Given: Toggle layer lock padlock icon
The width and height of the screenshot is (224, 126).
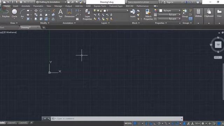Looking at the screenshot, I should [x=101, y=10].
